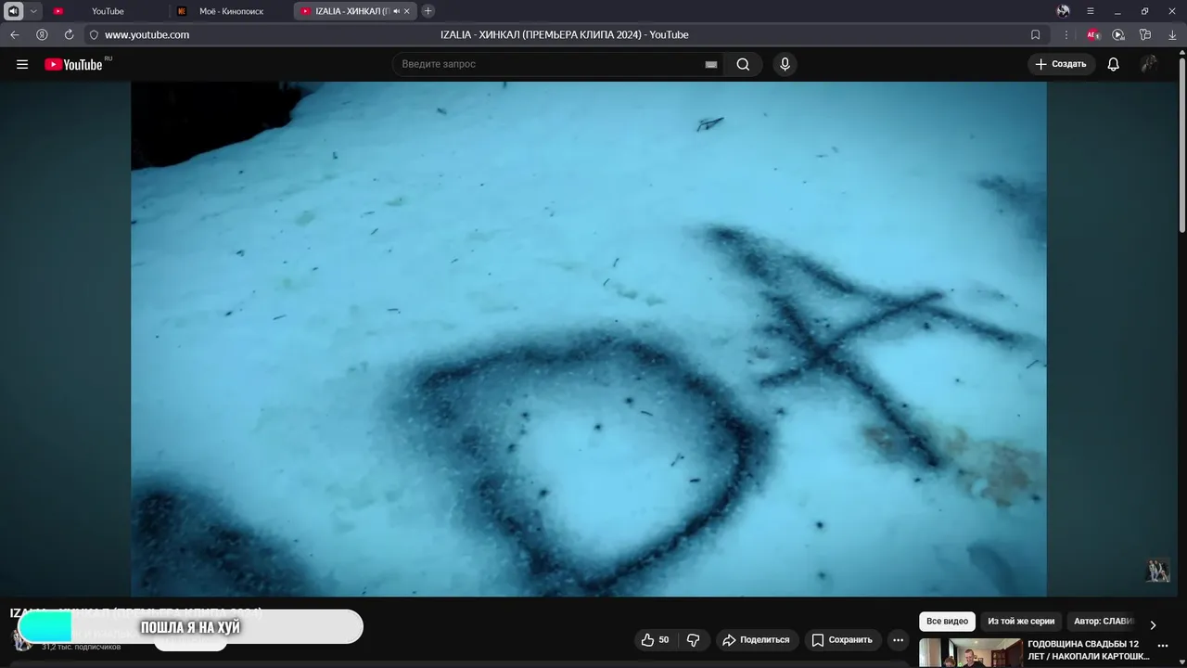Close the IZALIA - ХИНКАЛ tab

[407, 11]
